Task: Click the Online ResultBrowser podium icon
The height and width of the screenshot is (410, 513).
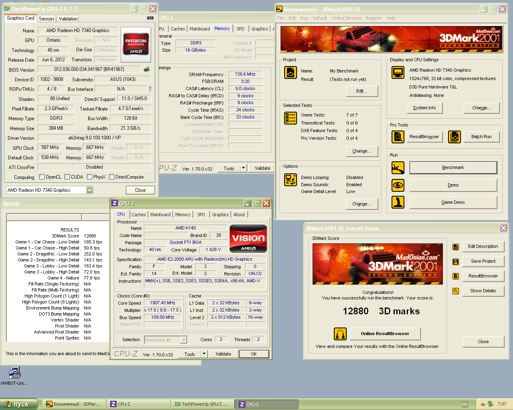Action: [340, 334]
